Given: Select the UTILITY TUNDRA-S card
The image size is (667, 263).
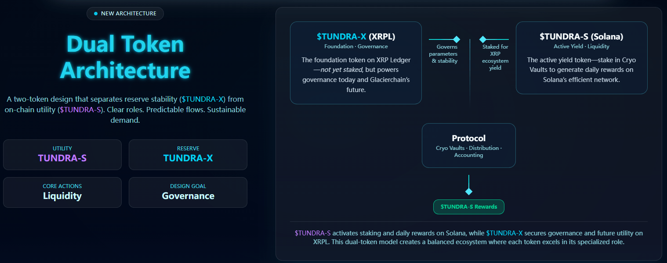Looking at the screenshot, I should 62,155.
